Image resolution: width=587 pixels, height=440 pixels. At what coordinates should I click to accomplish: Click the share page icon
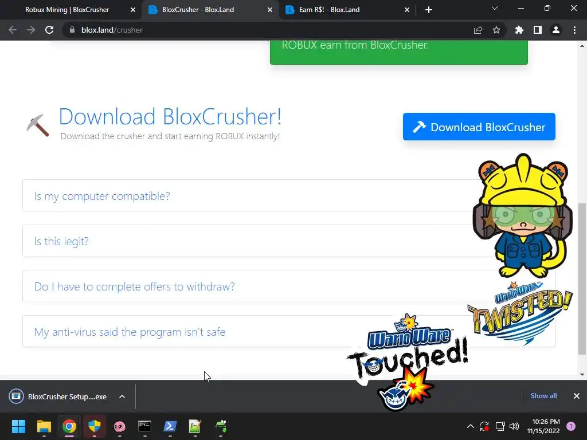[478, 30]
